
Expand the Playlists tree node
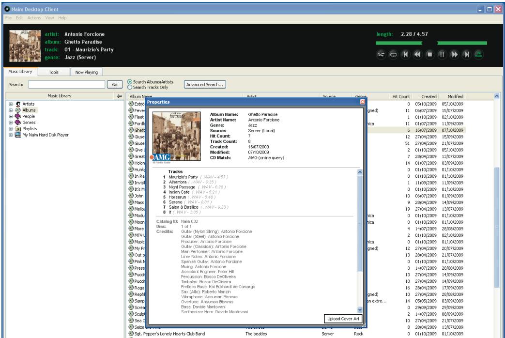11,128
